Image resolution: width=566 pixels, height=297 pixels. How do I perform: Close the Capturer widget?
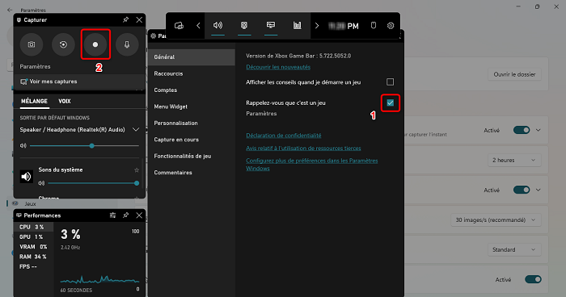[x=139, y=20]
